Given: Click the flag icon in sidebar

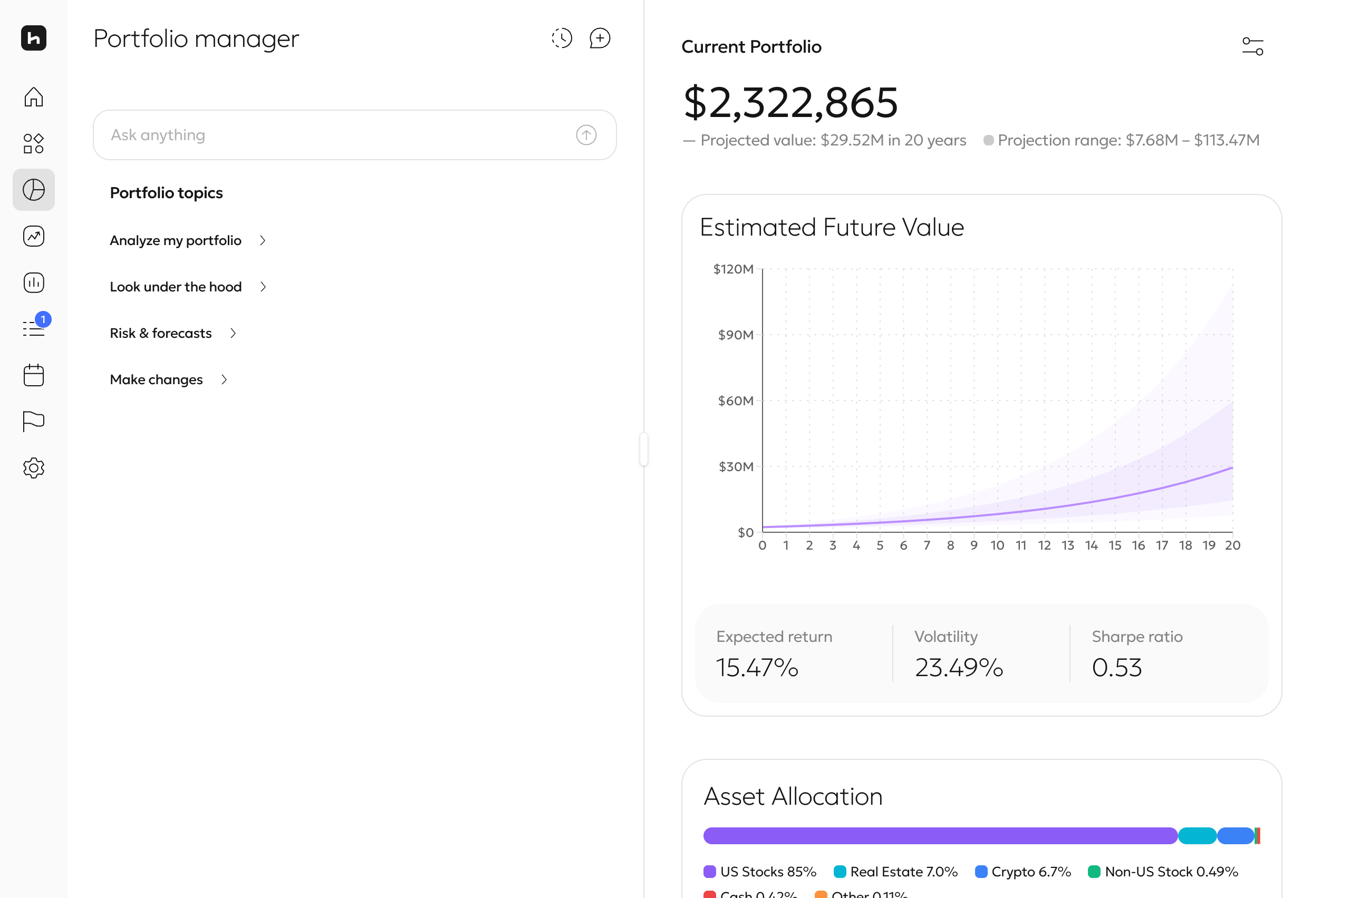Looking at the screenshot, I should click(x=33, y=422).
